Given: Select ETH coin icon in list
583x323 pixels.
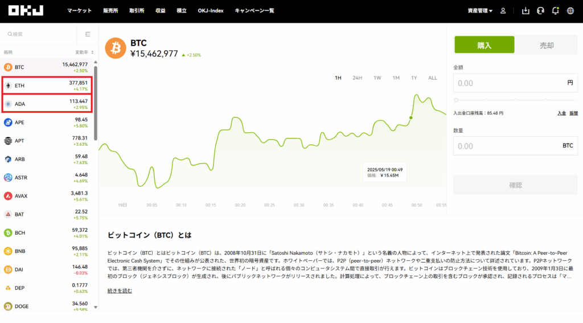Looking at the screenshot, I should [x=8, y=85].
